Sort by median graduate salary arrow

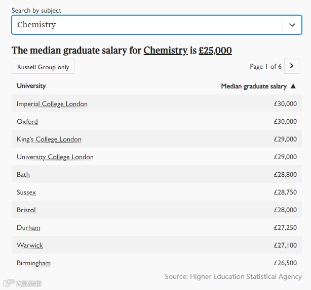(x=293, y=86)
